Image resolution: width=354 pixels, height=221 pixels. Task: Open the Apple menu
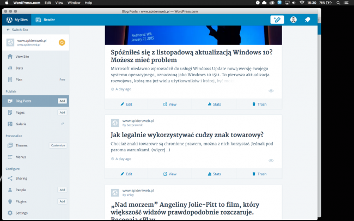point(7,3)
